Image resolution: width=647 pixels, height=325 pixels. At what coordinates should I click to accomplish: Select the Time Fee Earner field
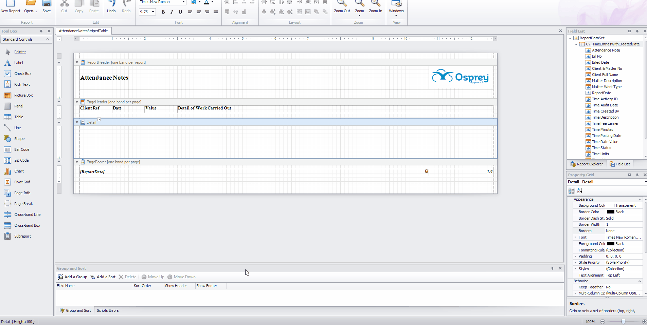605,123
